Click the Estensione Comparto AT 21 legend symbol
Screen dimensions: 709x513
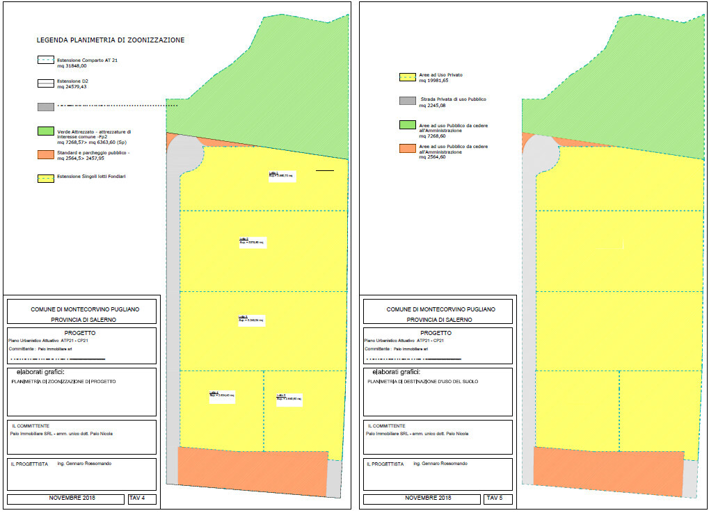[46, 60]
